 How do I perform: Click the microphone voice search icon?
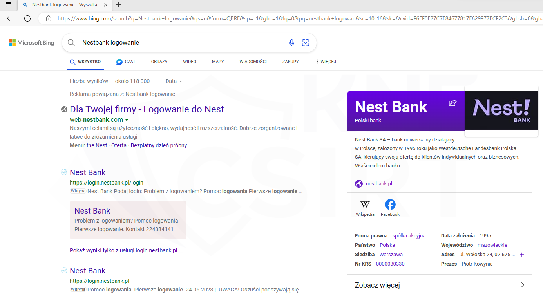tap(291, 43)
